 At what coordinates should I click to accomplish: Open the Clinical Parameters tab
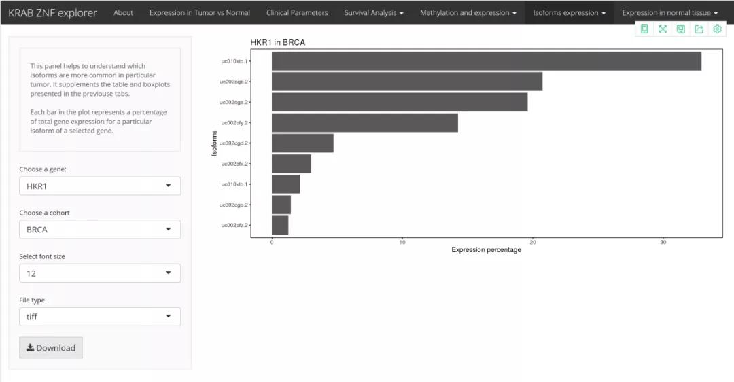pos(297,12)
